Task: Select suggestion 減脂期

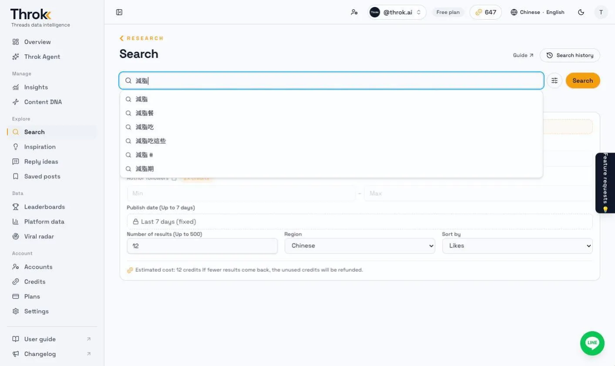Action: click(331, 169)
